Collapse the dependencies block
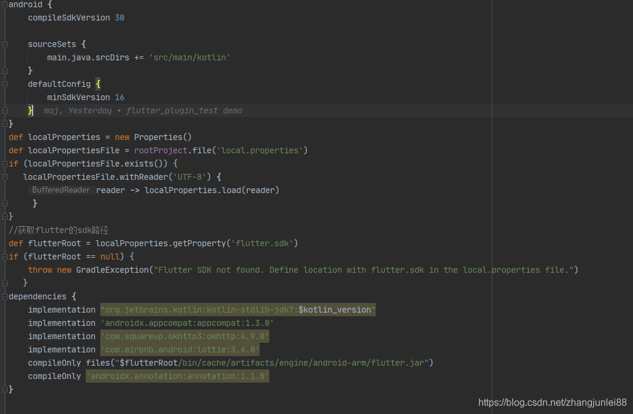This screenshot has height=414, width=633. (4, 296)
